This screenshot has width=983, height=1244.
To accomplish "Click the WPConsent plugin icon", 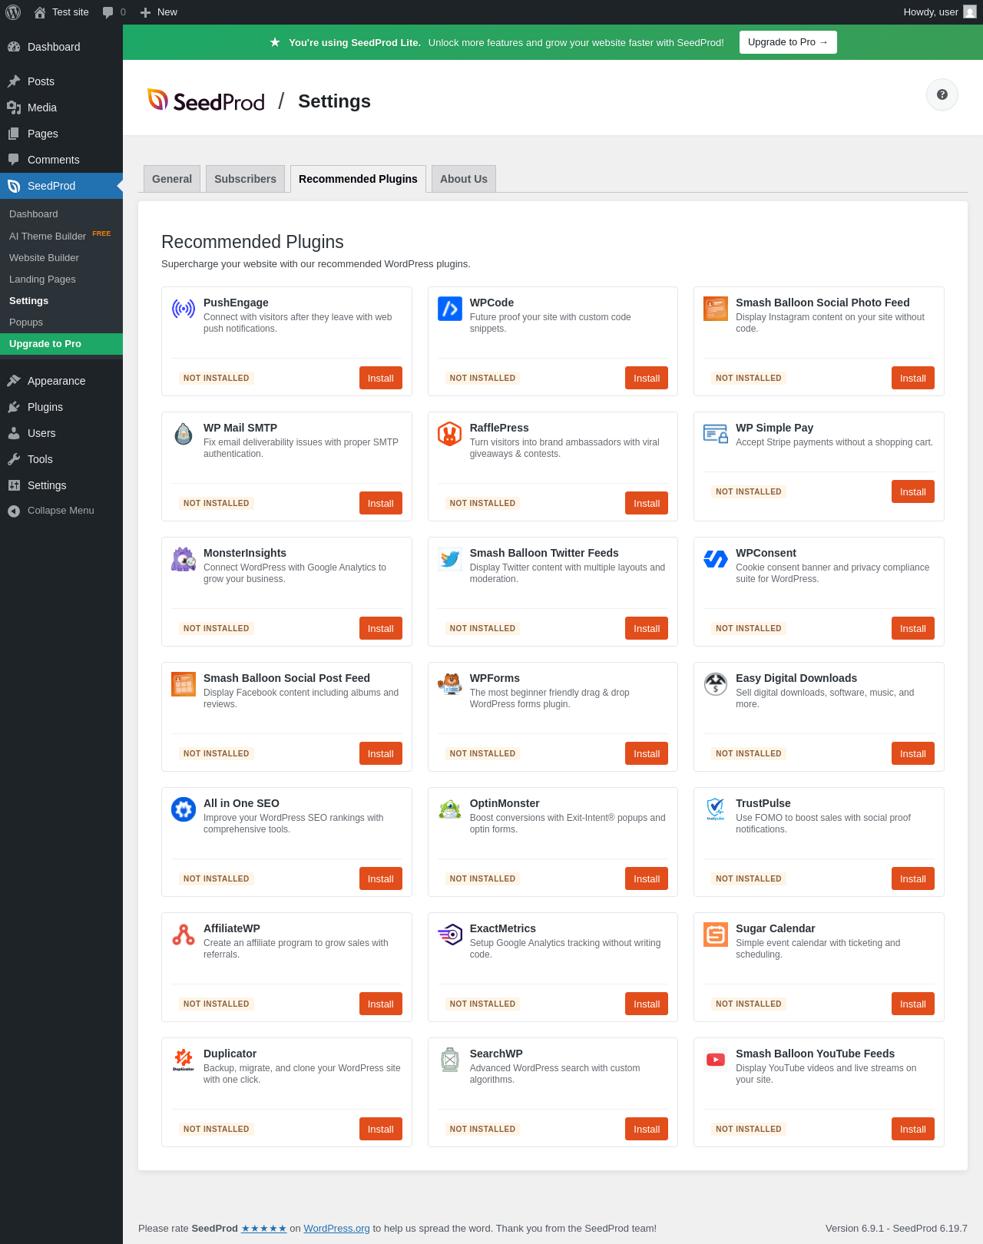I will (x=716, y=559).
